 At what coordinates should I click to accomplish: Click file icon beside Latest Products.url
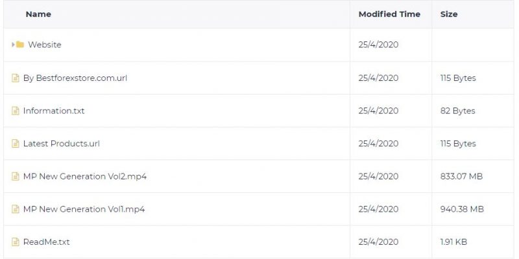15,143
